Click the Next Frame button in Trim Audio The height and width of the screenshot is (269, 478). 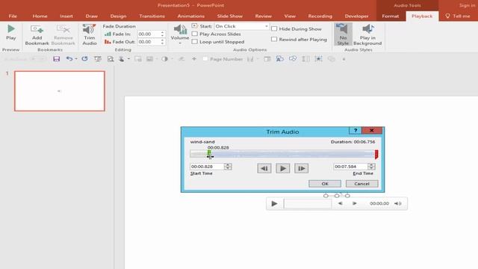(x=302, y=168)
